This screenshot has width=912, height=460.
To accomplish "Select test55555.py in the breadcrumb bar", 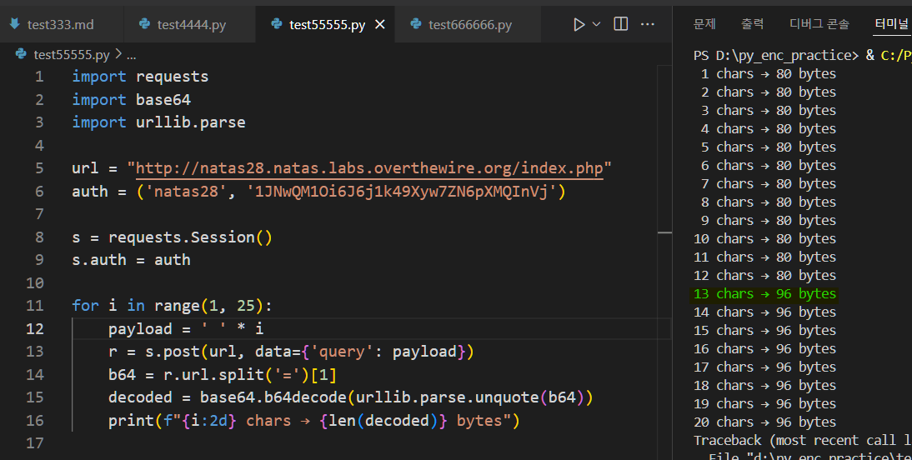I will [71, 54].
